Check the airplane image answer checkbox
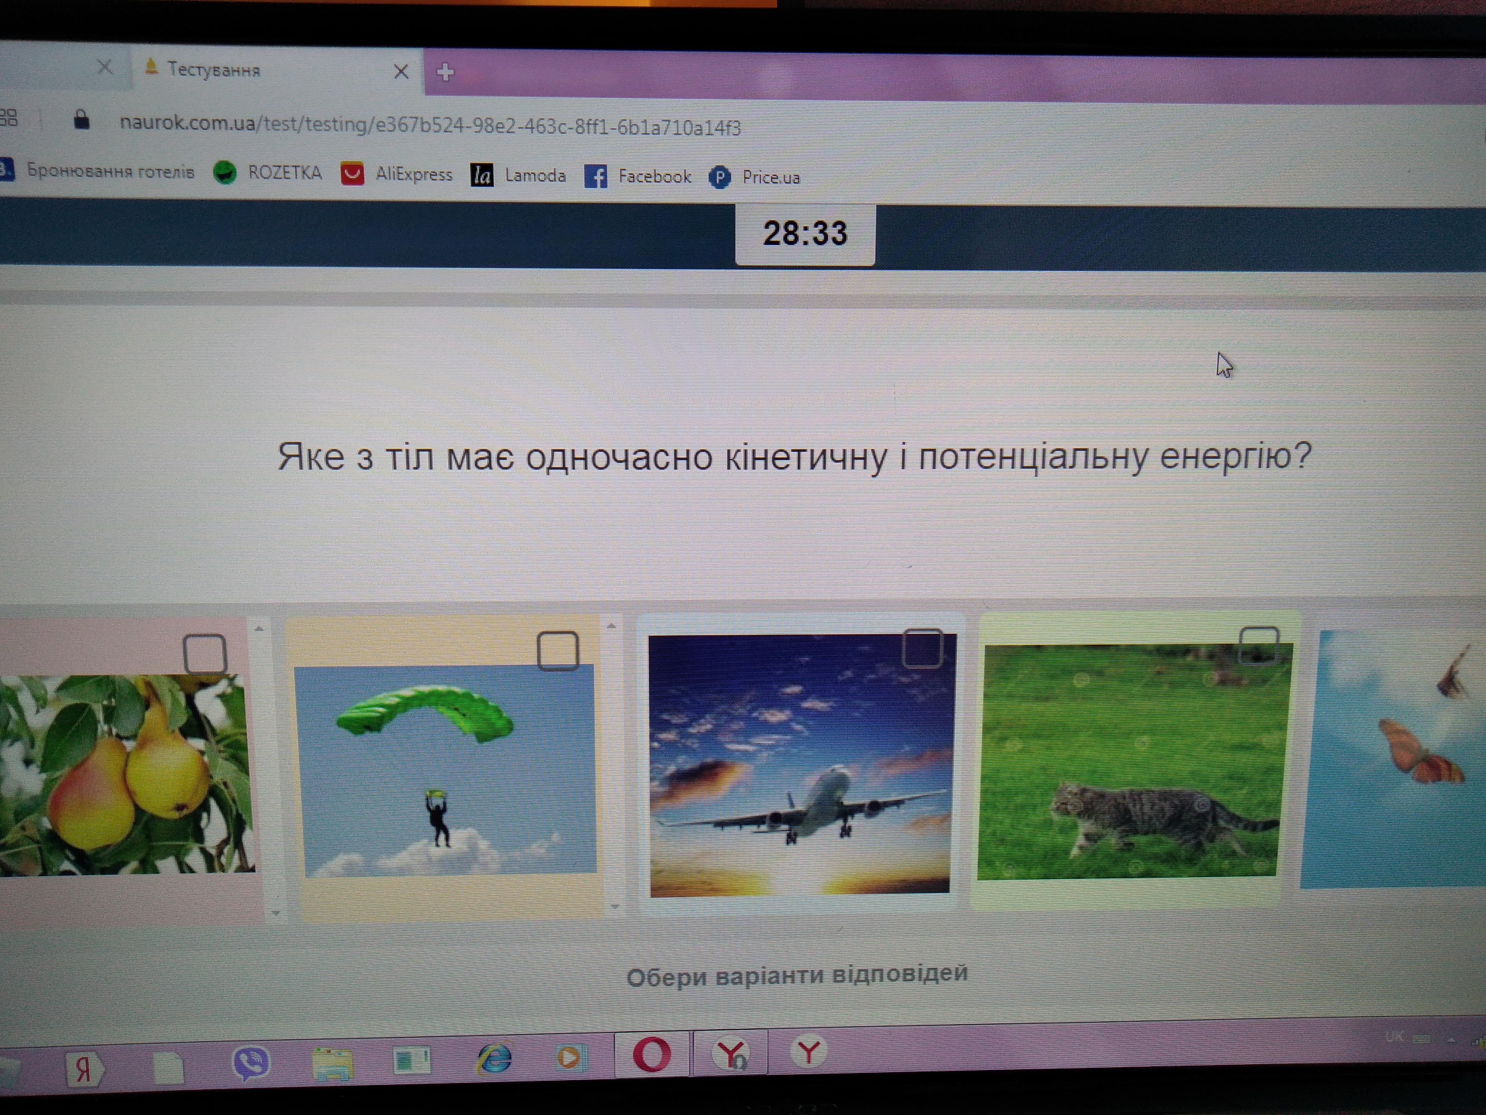 (922, 648)
